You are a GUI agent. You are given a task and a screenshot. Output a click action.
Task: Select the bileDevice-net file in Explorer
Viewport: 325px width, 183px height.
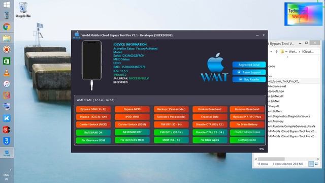(x=277, y=86)
